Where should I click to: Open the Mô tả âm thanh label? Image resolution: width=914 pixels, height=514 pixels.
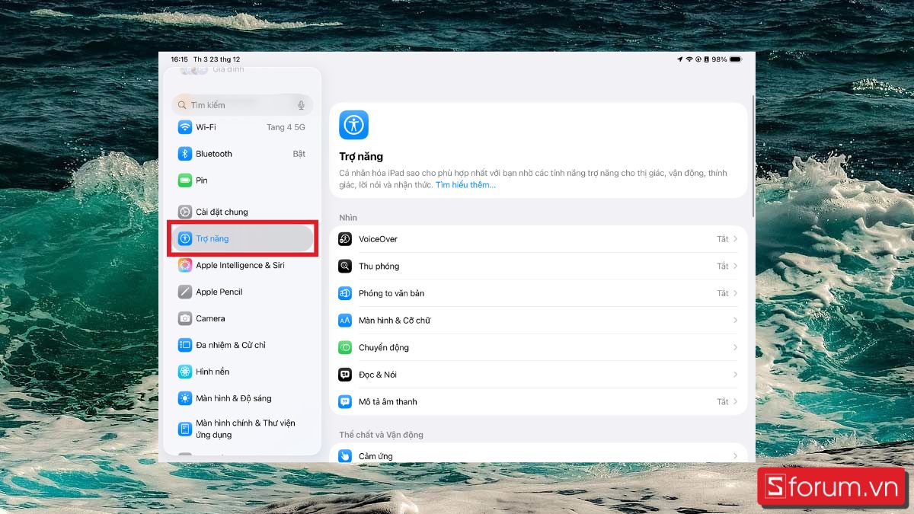tap(388, 401)
